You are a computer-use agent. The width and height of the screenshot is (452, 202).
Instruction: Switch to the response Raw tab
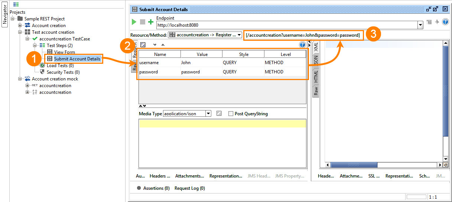[316, 91]
